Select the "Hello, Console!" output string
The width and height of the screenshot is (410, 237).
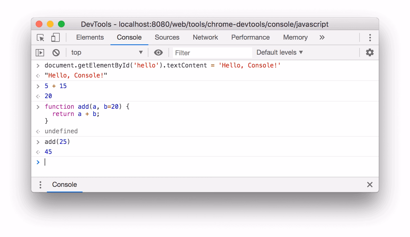tap(76, 75)
